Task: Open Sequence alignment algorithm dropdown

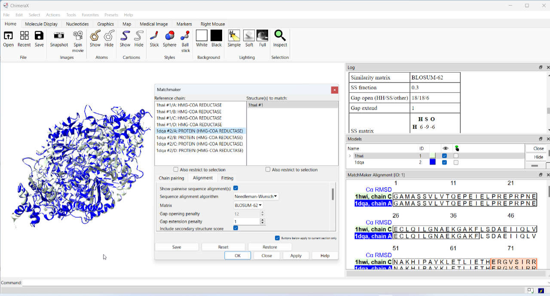Action: [256, 196]
